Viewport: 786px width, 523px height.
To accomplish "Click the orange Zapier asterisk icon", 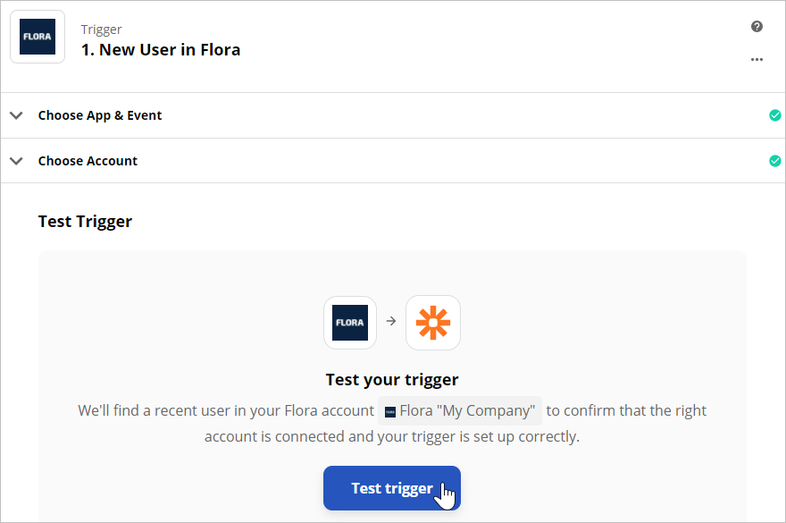I will pyautogui.click(x=433, y=323).
